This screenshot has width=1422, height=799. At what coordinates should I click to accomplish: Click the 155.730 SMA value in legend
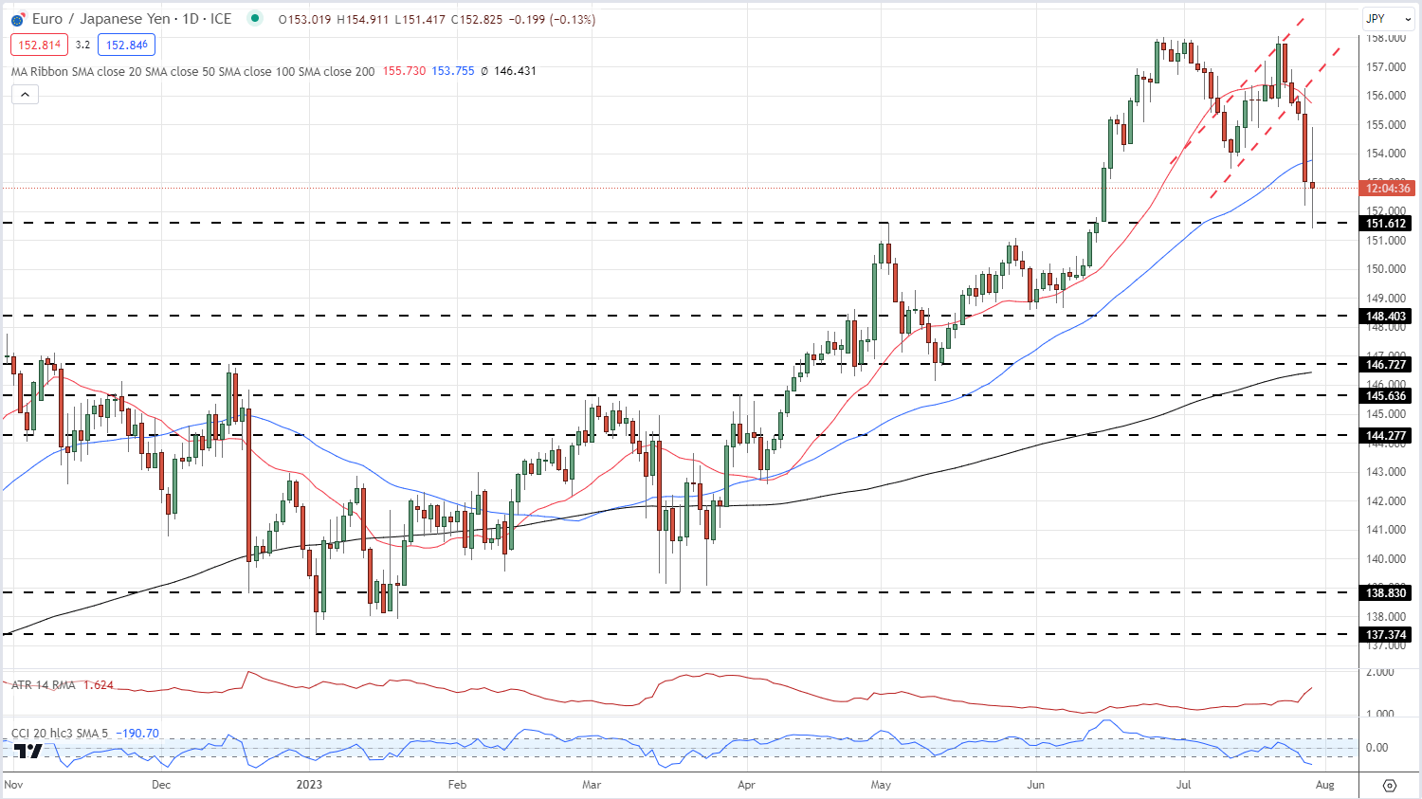404,71
